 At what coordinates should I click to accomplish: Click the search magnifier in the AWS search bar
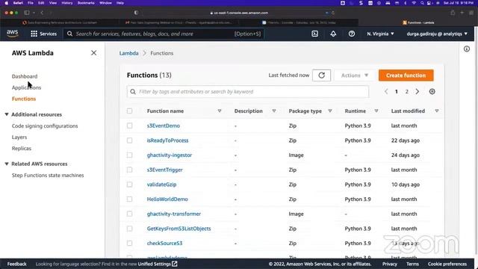point(69,34)
